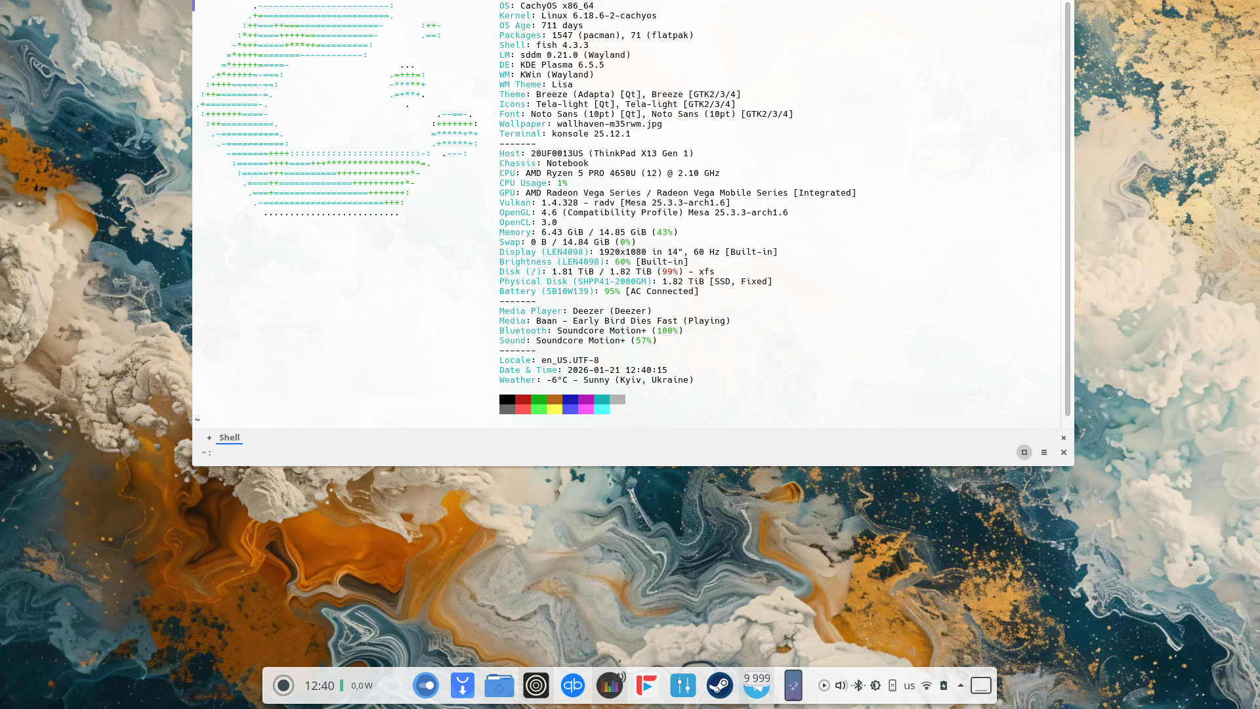This screenshot has height=709, width=1260.
Task: Open the Telegram icon with 9 999 badge
Action: (x=756, y=685)
